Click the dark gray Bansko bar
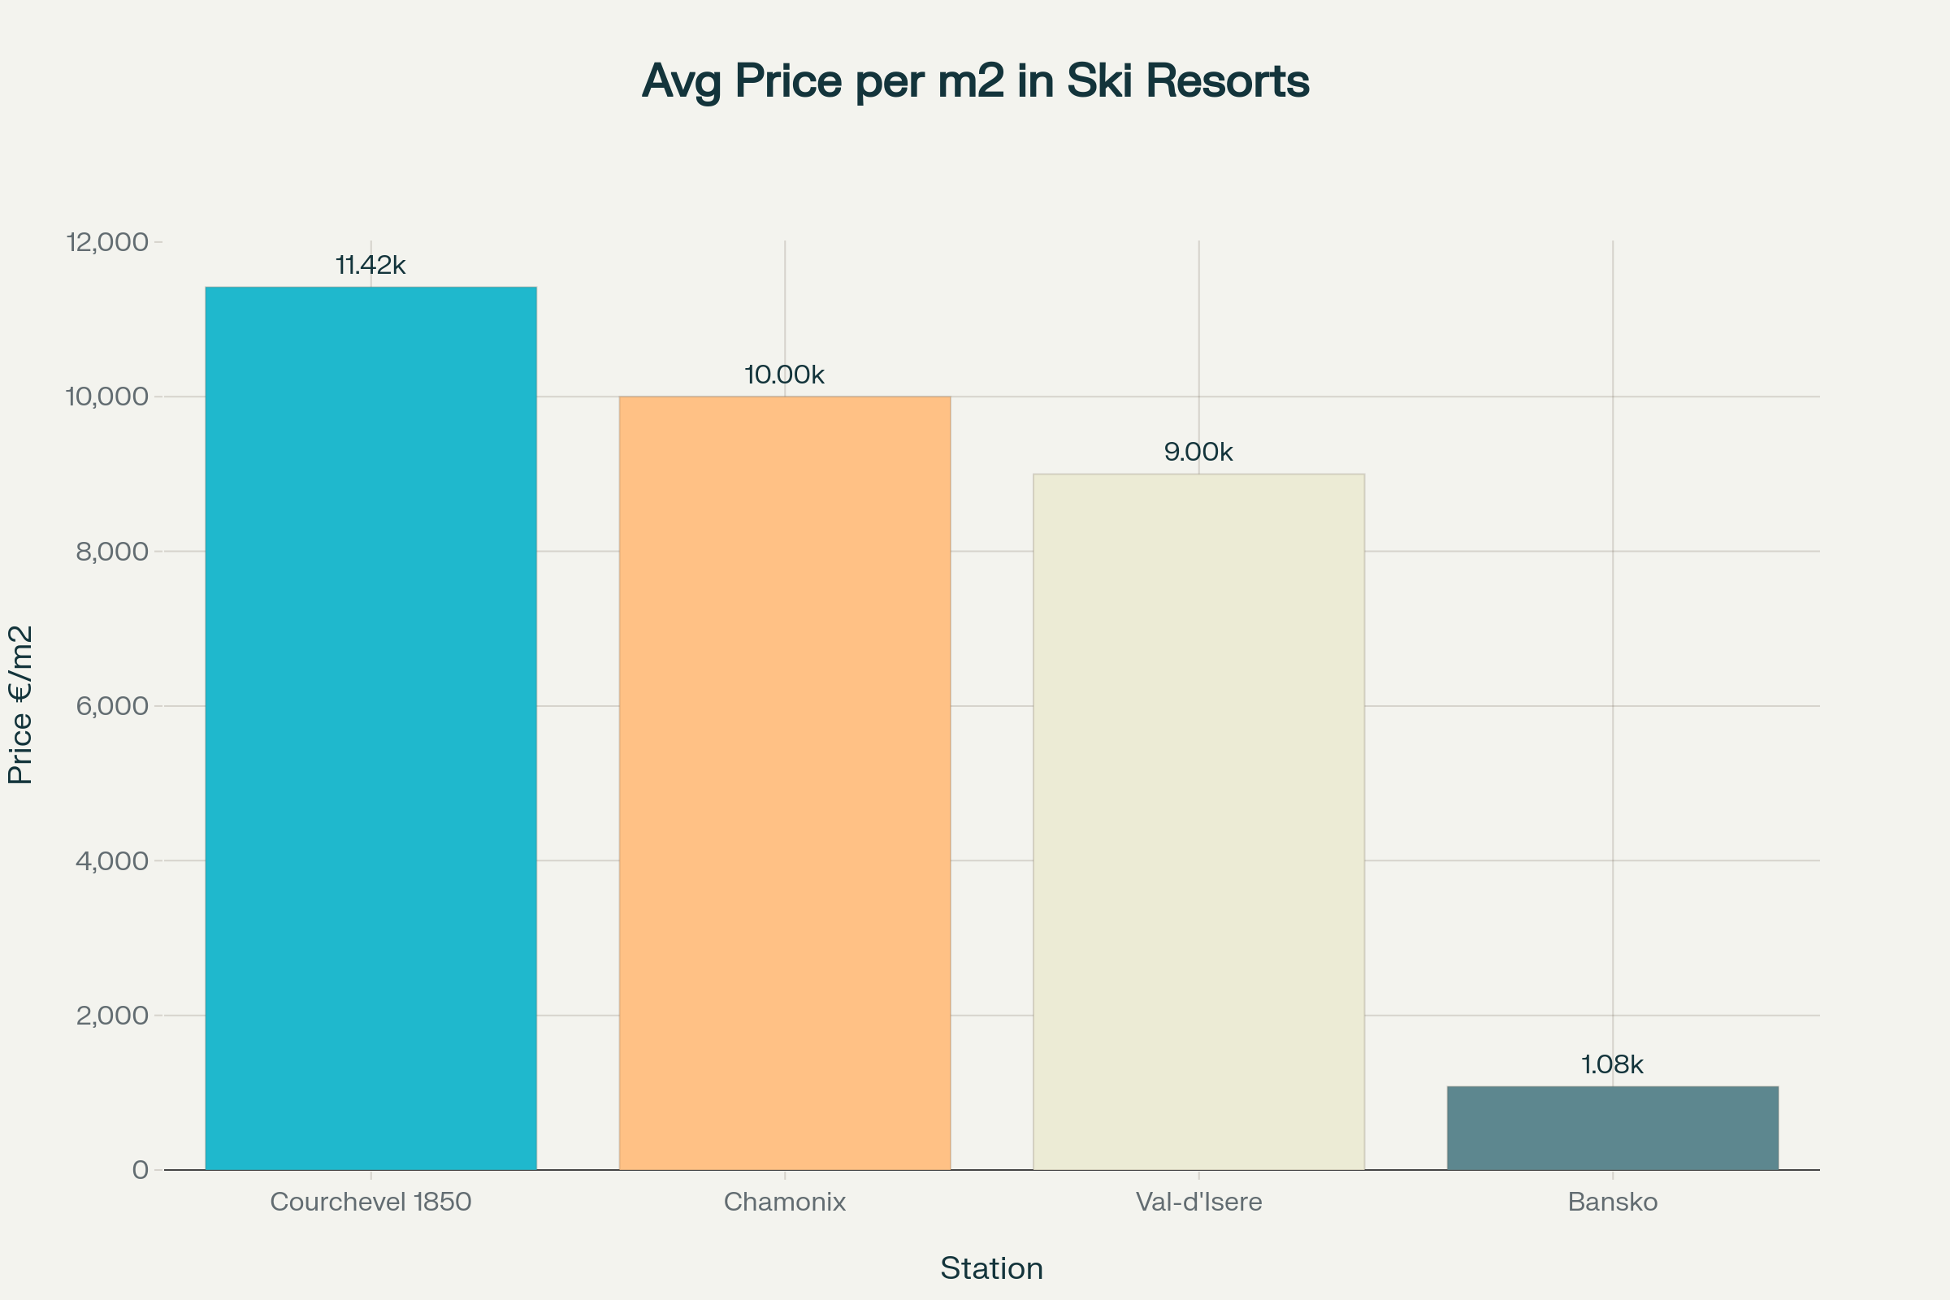This screenshot has height=1300, width=1950. [1612, 1128]
